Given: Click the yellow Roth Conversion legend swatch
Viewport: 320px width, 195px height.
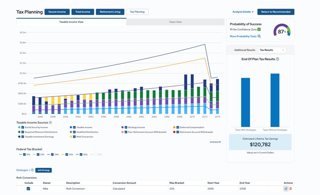Looking at the screenshot, I should click(71, 137).
